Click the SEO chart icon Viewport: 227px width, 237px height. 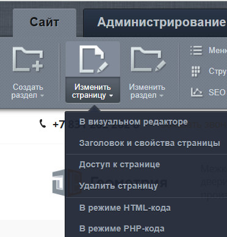[196, 92]
